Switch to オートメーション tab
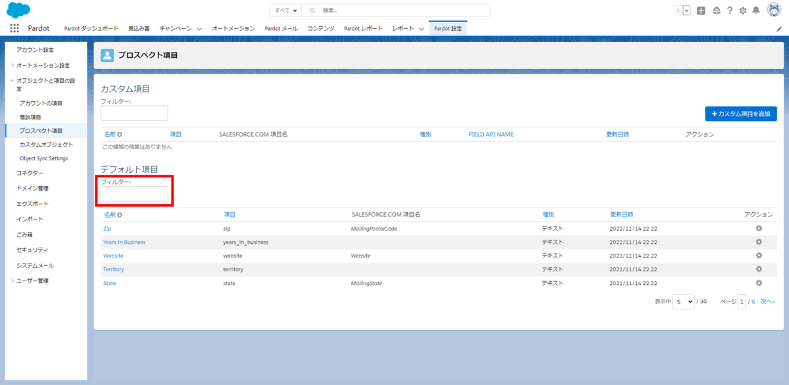Image resolution: width=789 pixels, height=385 pixels. point(233,29)
